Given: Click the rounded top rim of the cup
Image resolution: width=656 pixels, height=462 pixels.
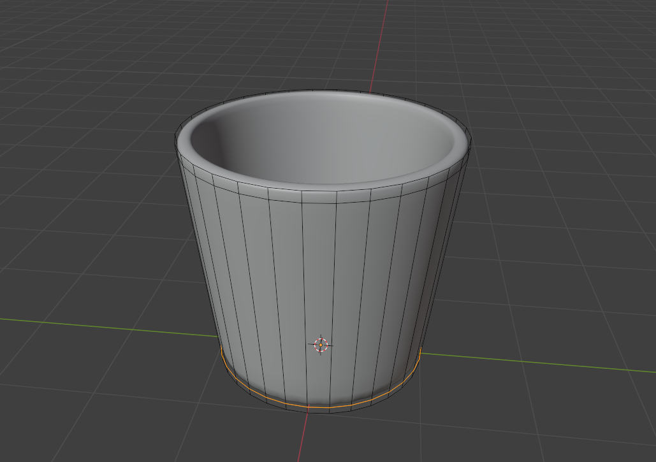Looking at the screenshot, I should (322, 187).
